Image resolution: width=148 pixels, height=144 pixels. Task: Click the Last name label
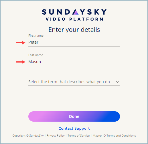[36, 55]
